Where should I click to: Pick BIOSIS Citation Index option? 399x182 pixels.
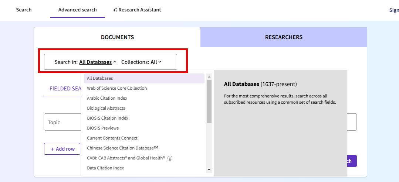[108, 118]
